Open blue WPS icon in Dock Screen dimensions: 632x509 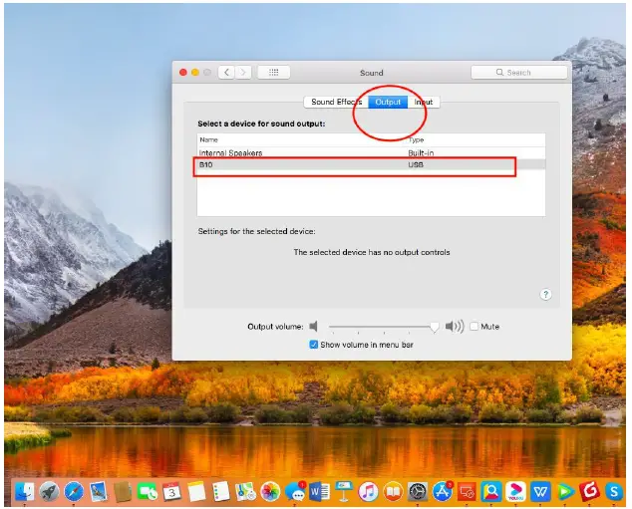(540, 492)
